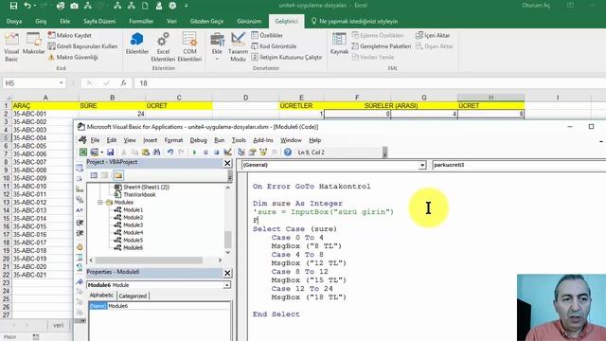
Task: Click blue Help question mark icon
Action: [288, 153]
